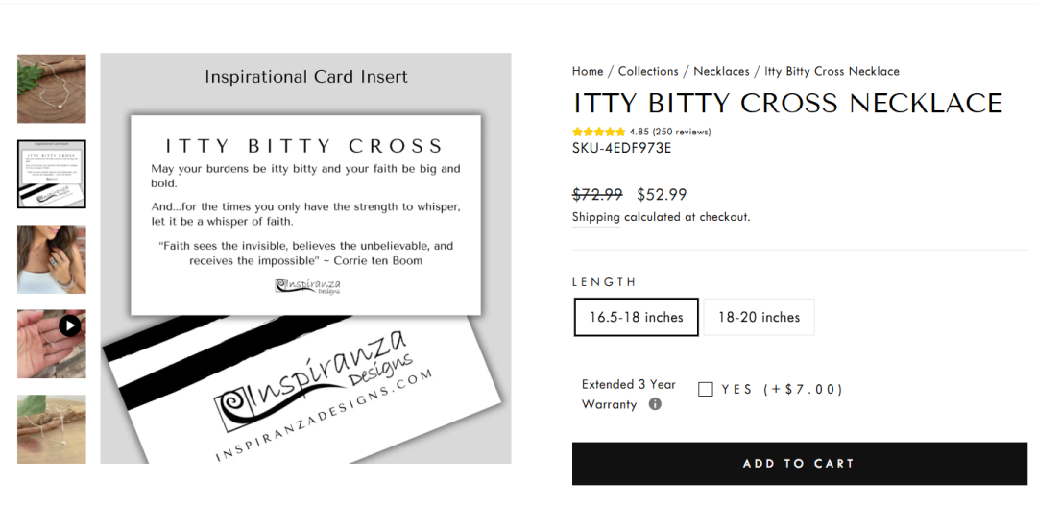View the last necklace thumbnail at bottom
This screenshot has width=1037, height=506.
52,429
